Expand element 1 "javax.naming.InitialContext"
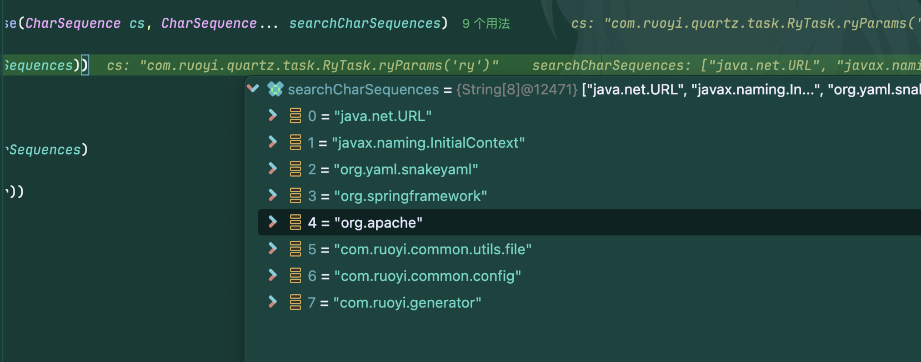921x362 pixels. [x=272, y=142]
